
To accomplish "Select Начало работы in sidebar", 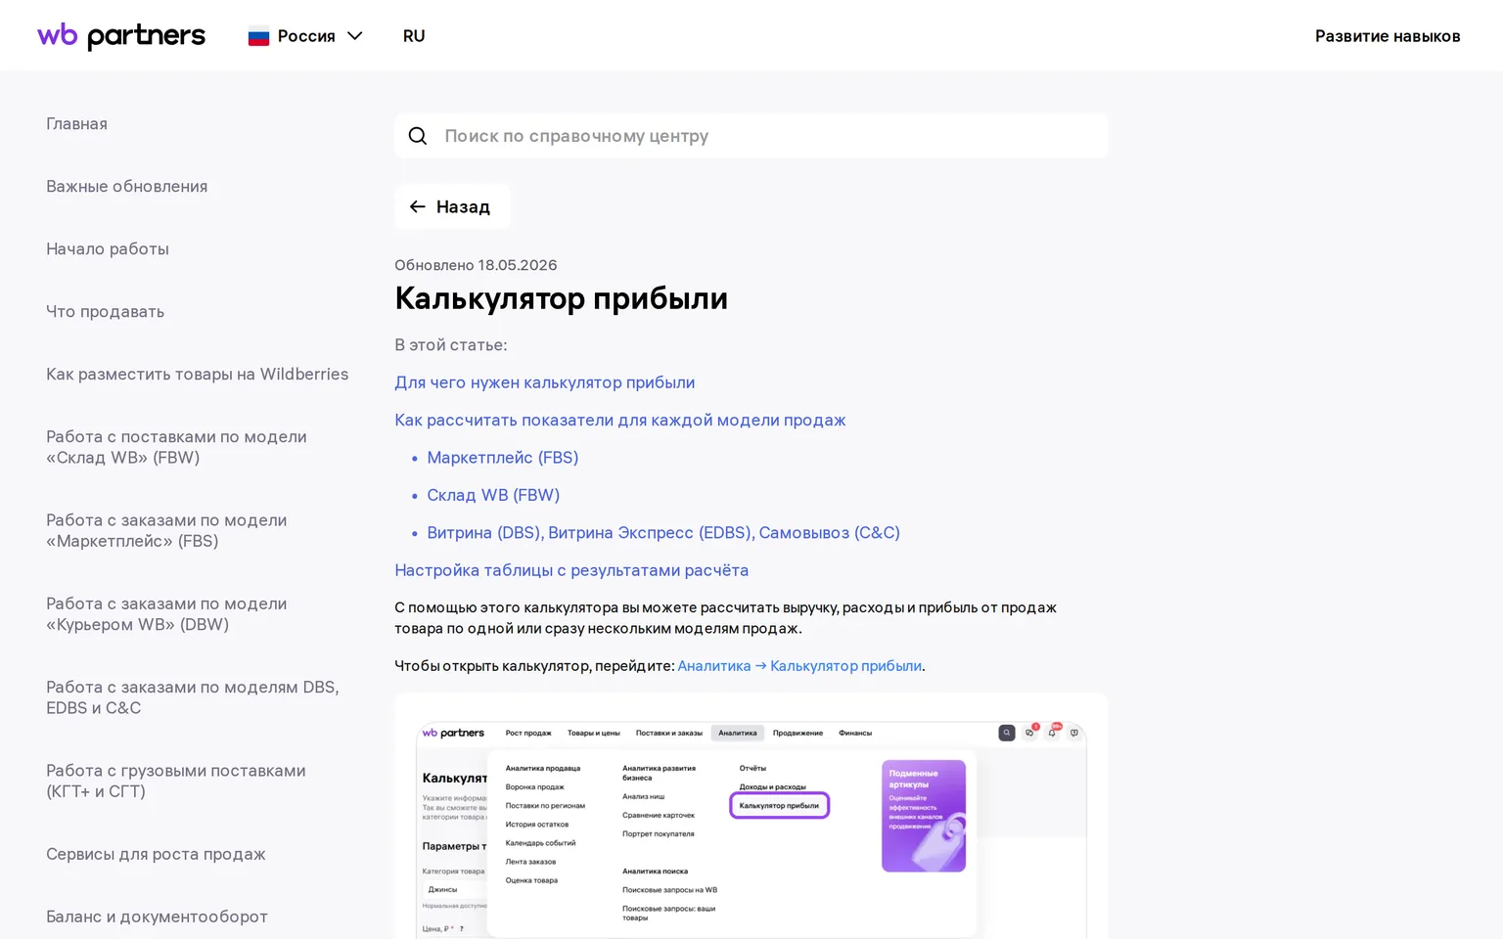I will tap(108, 248).
